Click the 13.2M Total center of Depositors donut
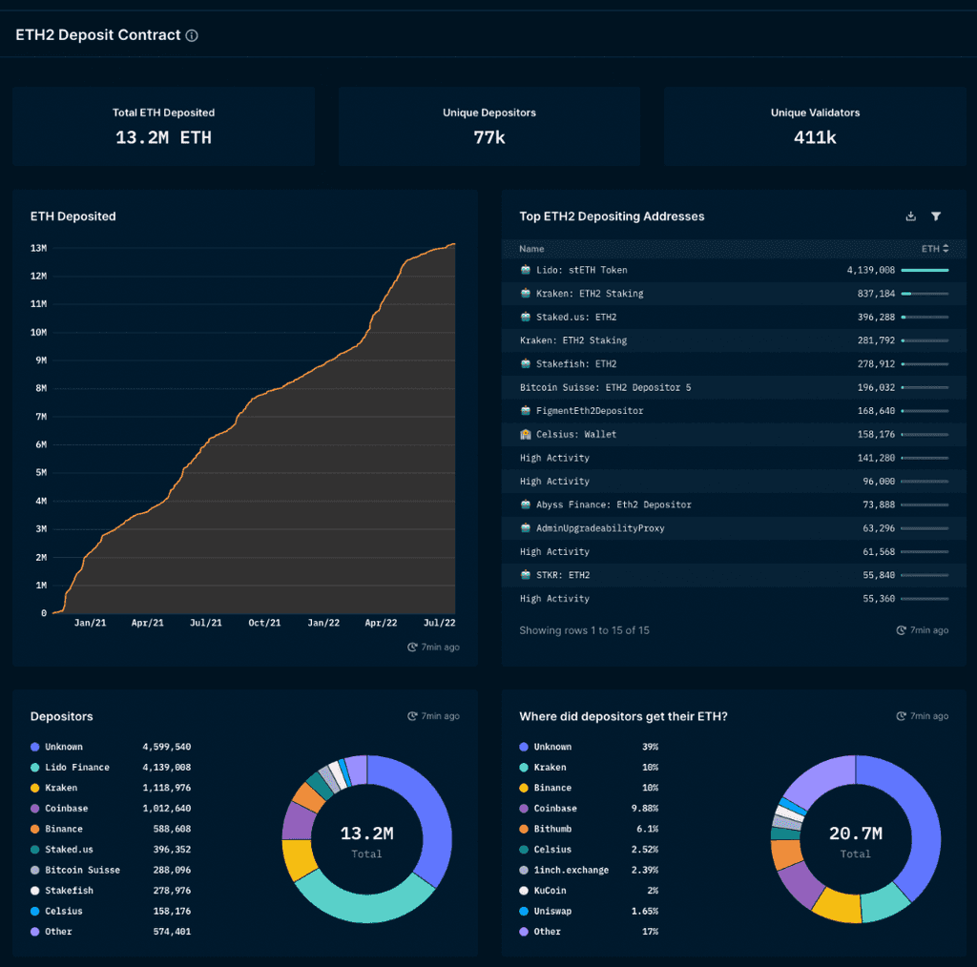Viewport: 977px width, 967px height. coord(366,842)
